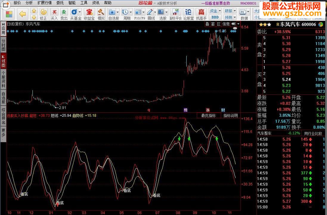The width and height of the screenshot is (327, 215).
Task: Select the K线图 side tab
Action: (x=3, y=61)
